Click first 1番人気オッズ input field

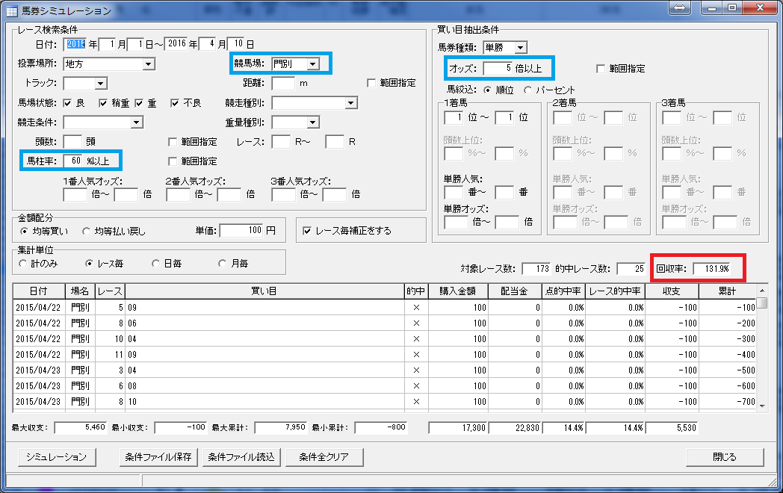[x=75, y=194]
